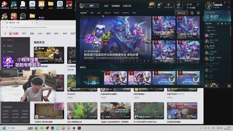Click the microphone icon in the client footer
Image resolution: width=233 pixels, height=131 pixels.
pos(216,86)
